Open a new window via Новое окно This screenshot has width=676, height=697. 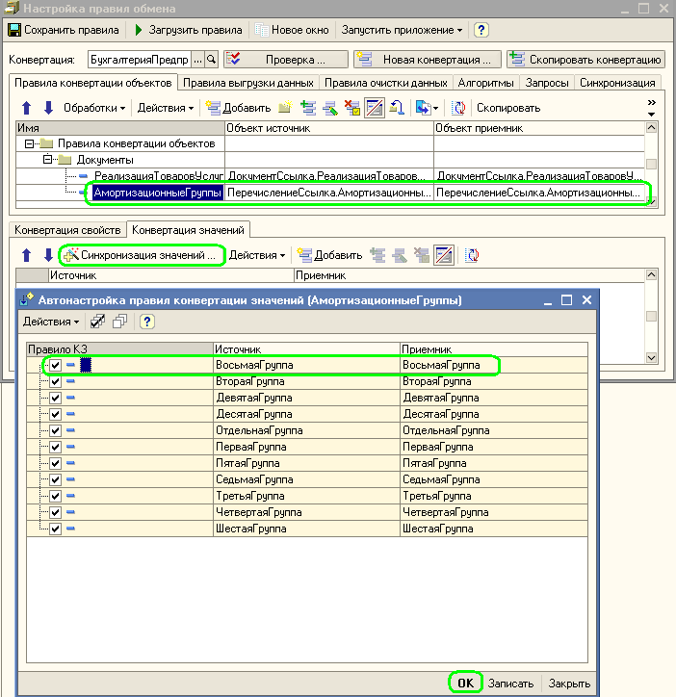(292, 30)
